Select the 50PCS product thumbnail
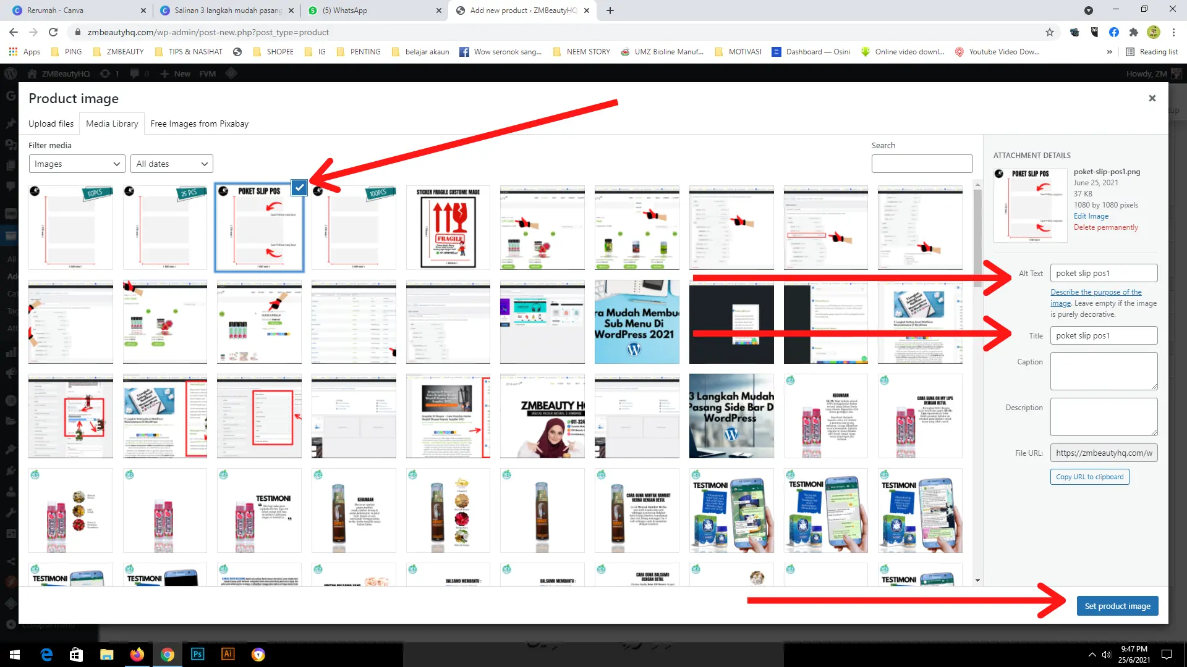The width and height of the screenshot is (1187, 667). tap(70, 227)
